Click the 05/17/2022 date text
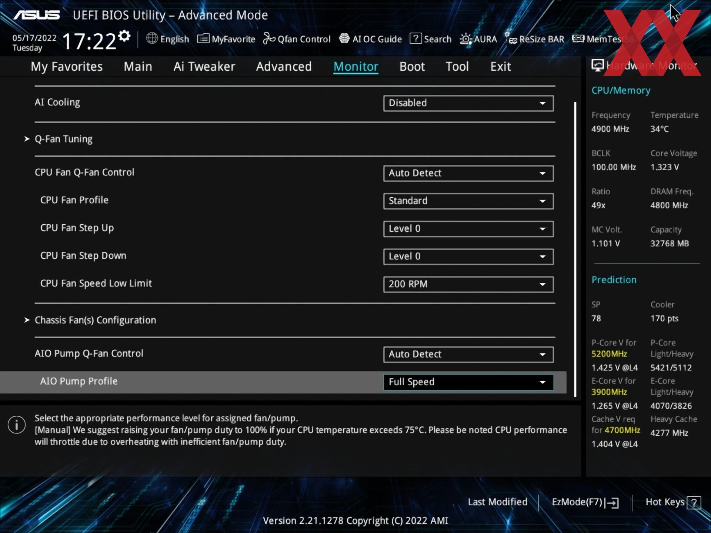This screenshot has width=711, height=533. (x=34, y=38)
